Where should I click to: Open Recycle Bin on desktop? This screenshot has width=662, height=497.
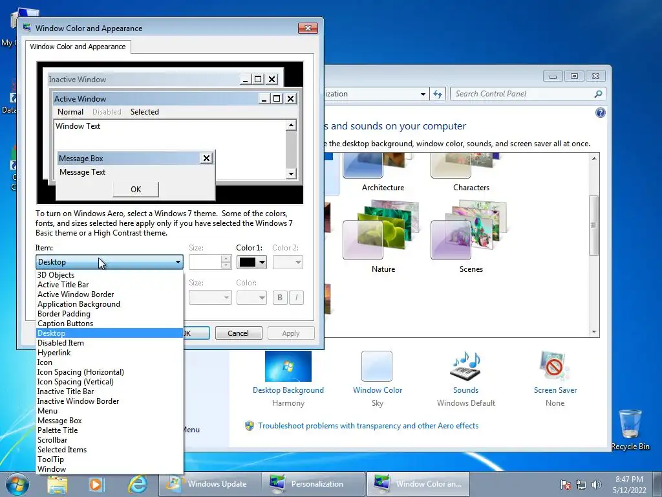point(630,429)
